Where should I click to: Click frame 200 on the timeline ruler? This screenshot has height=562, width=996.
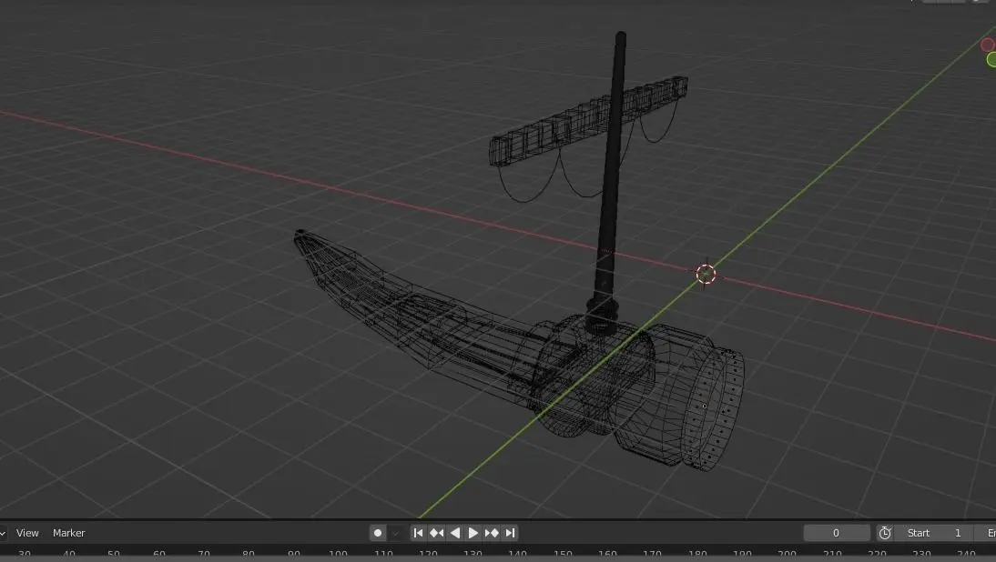pos(787,555)
